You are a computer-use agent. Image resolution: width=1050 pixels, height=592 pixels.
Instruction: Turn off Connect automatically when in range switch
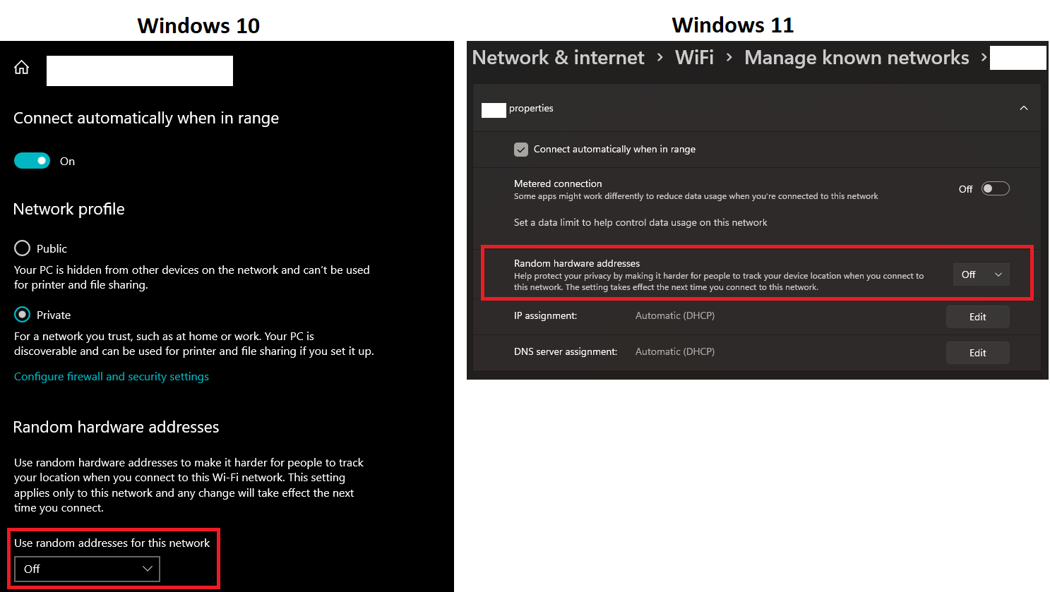click(x=32, y=161)
